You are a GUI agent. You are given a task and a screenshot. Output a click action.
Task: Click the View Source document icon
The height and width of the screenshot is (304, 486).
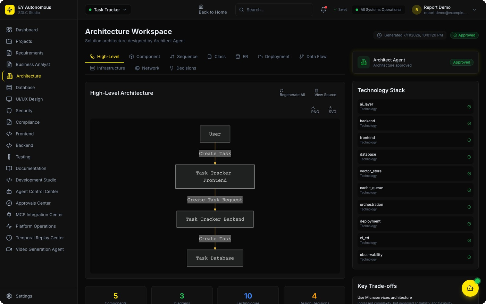[x=316, y=90]
